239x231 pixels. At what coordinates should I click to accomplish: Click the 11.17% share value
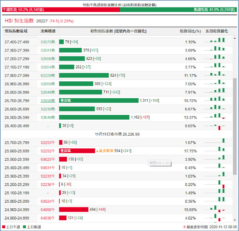(190, 75)
